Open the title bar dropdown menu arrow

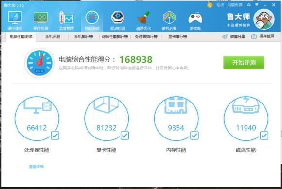pos(257,5)
